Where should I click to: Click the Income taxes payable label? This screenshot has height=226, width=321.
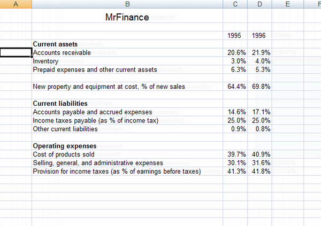[x=96, y=121]
